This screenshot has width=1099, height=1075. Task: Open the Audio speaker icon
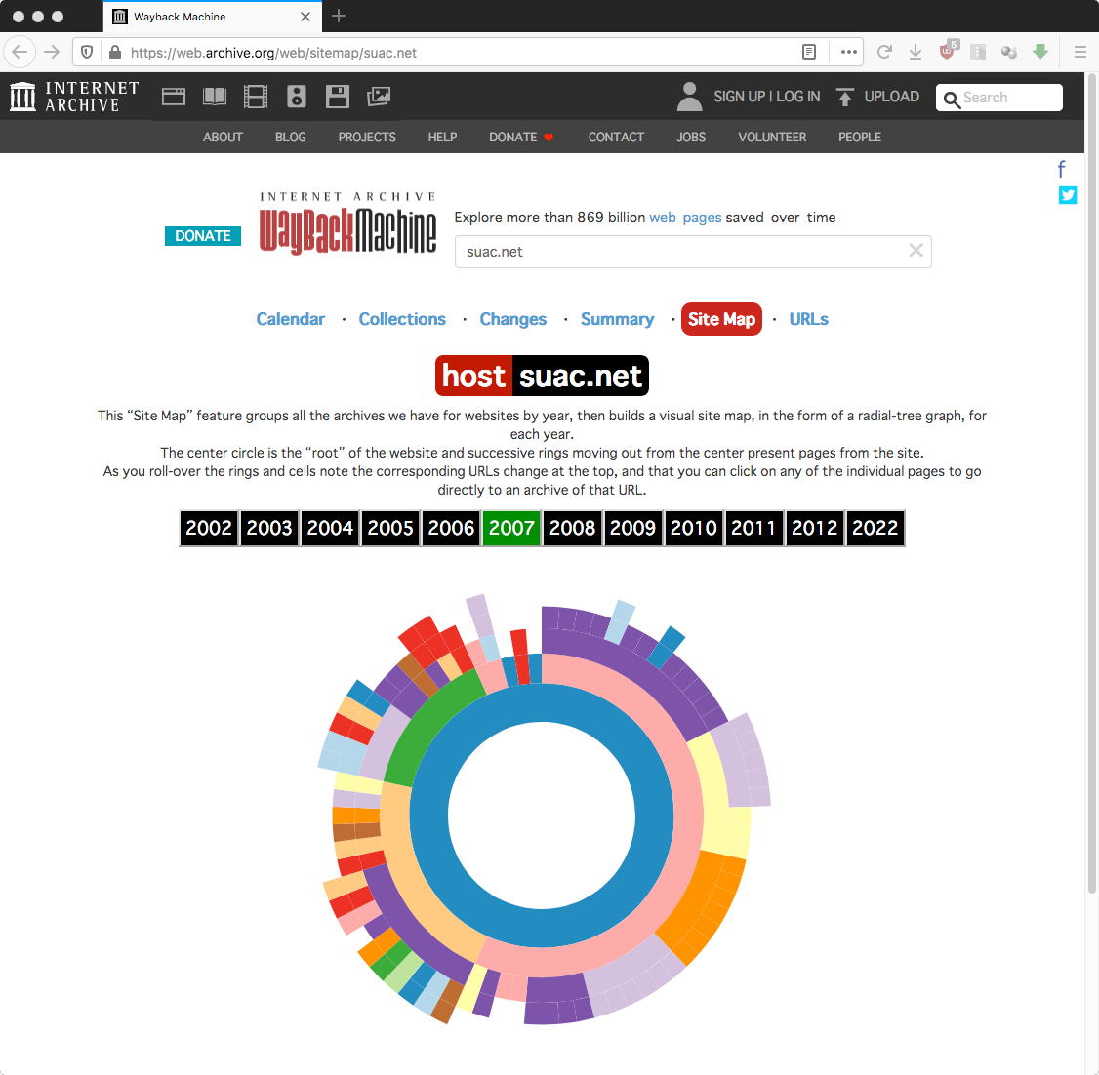[x=297, y=97]
